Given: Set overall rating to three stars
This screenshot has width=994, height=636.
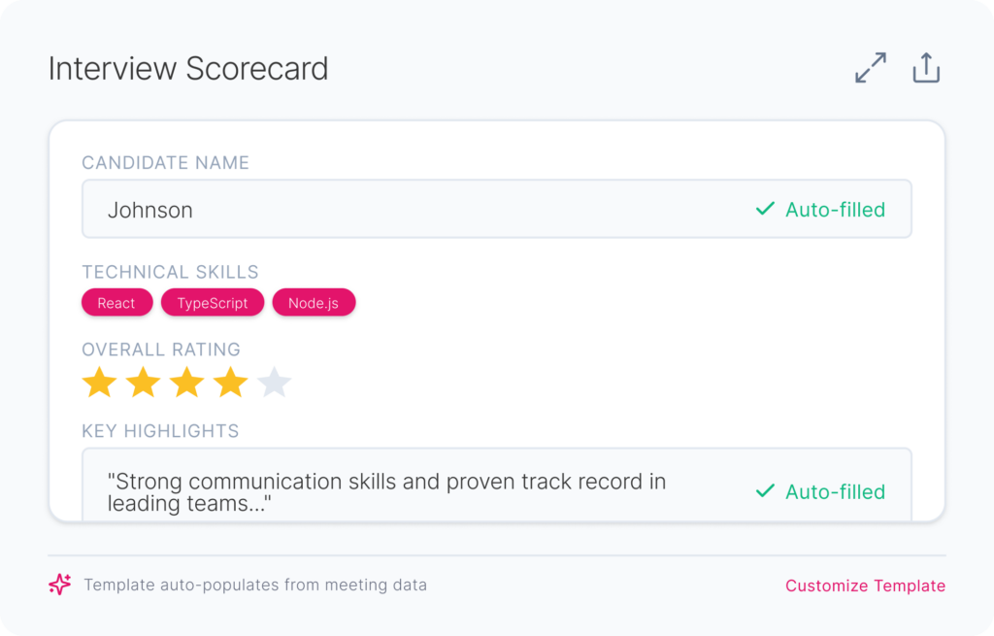Looking at the screenshot, I should click(186, 383).
